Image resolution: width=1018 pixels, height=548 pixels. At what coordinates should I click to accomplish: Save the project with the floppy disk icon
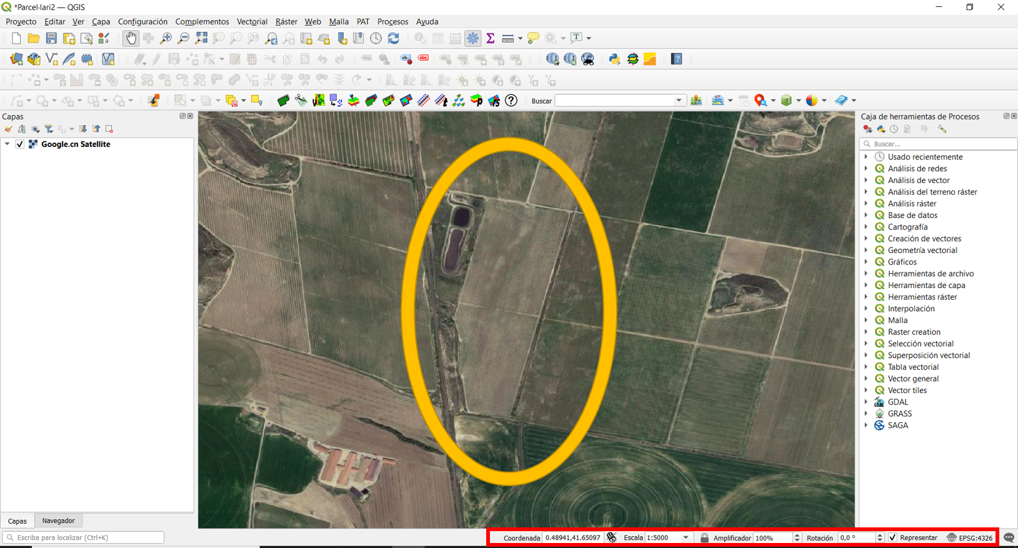(51, 38)
